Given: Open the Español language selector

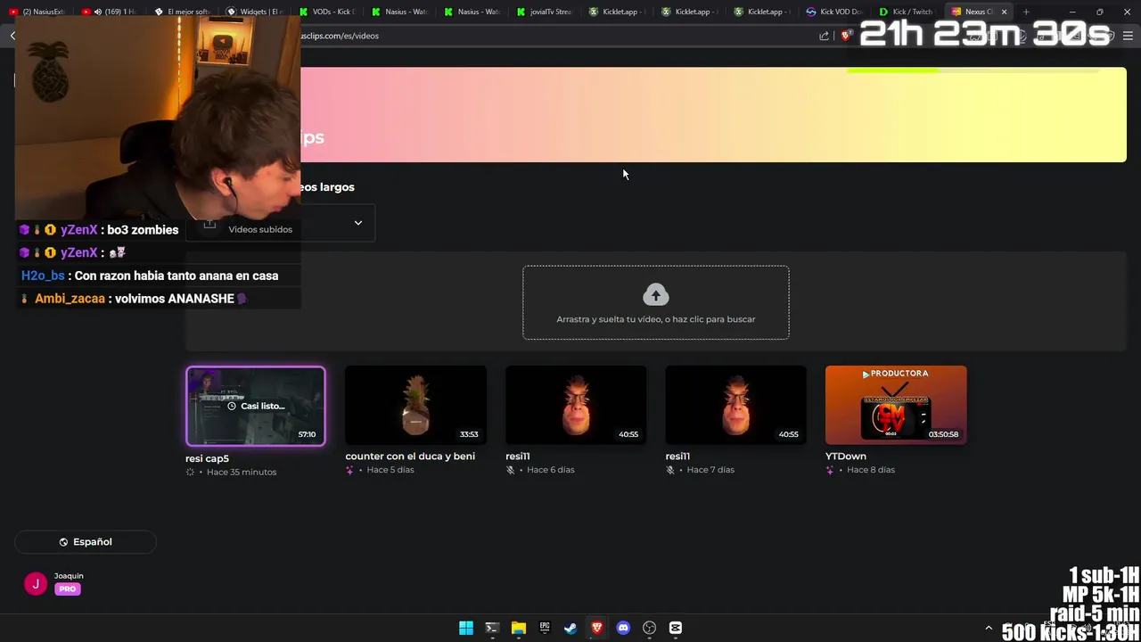Looking at the screenshot, I should [86, 542].
